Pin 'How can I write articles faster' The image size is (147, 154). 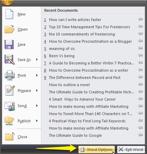[140, 19]
